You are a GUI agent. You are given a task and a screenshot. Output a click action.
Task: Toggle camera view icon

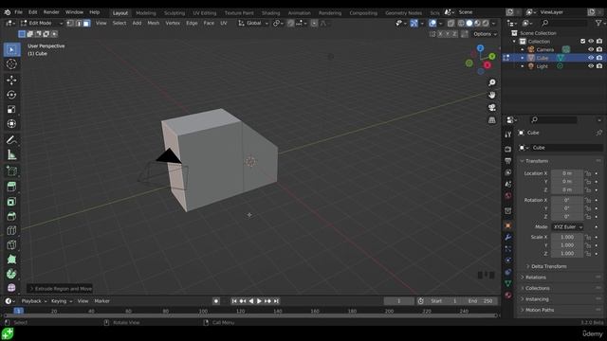(491, 107)
